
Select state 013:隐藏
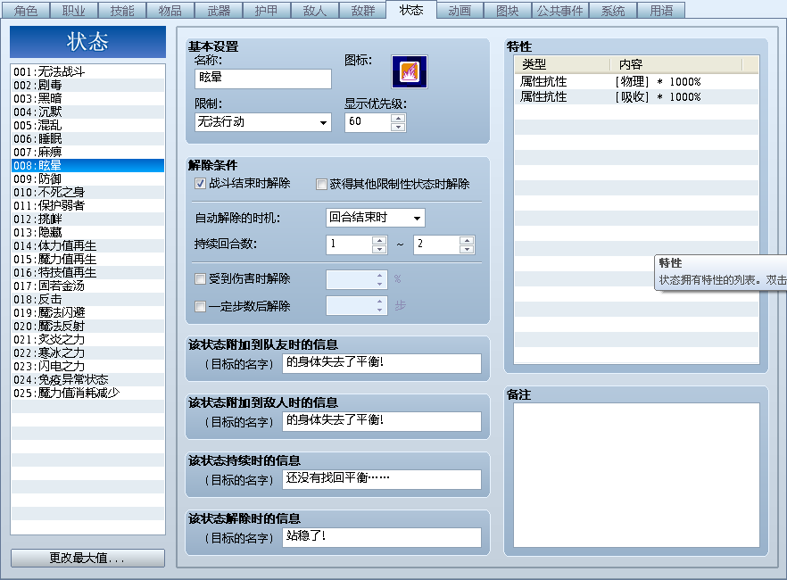(x=87, y=232)
